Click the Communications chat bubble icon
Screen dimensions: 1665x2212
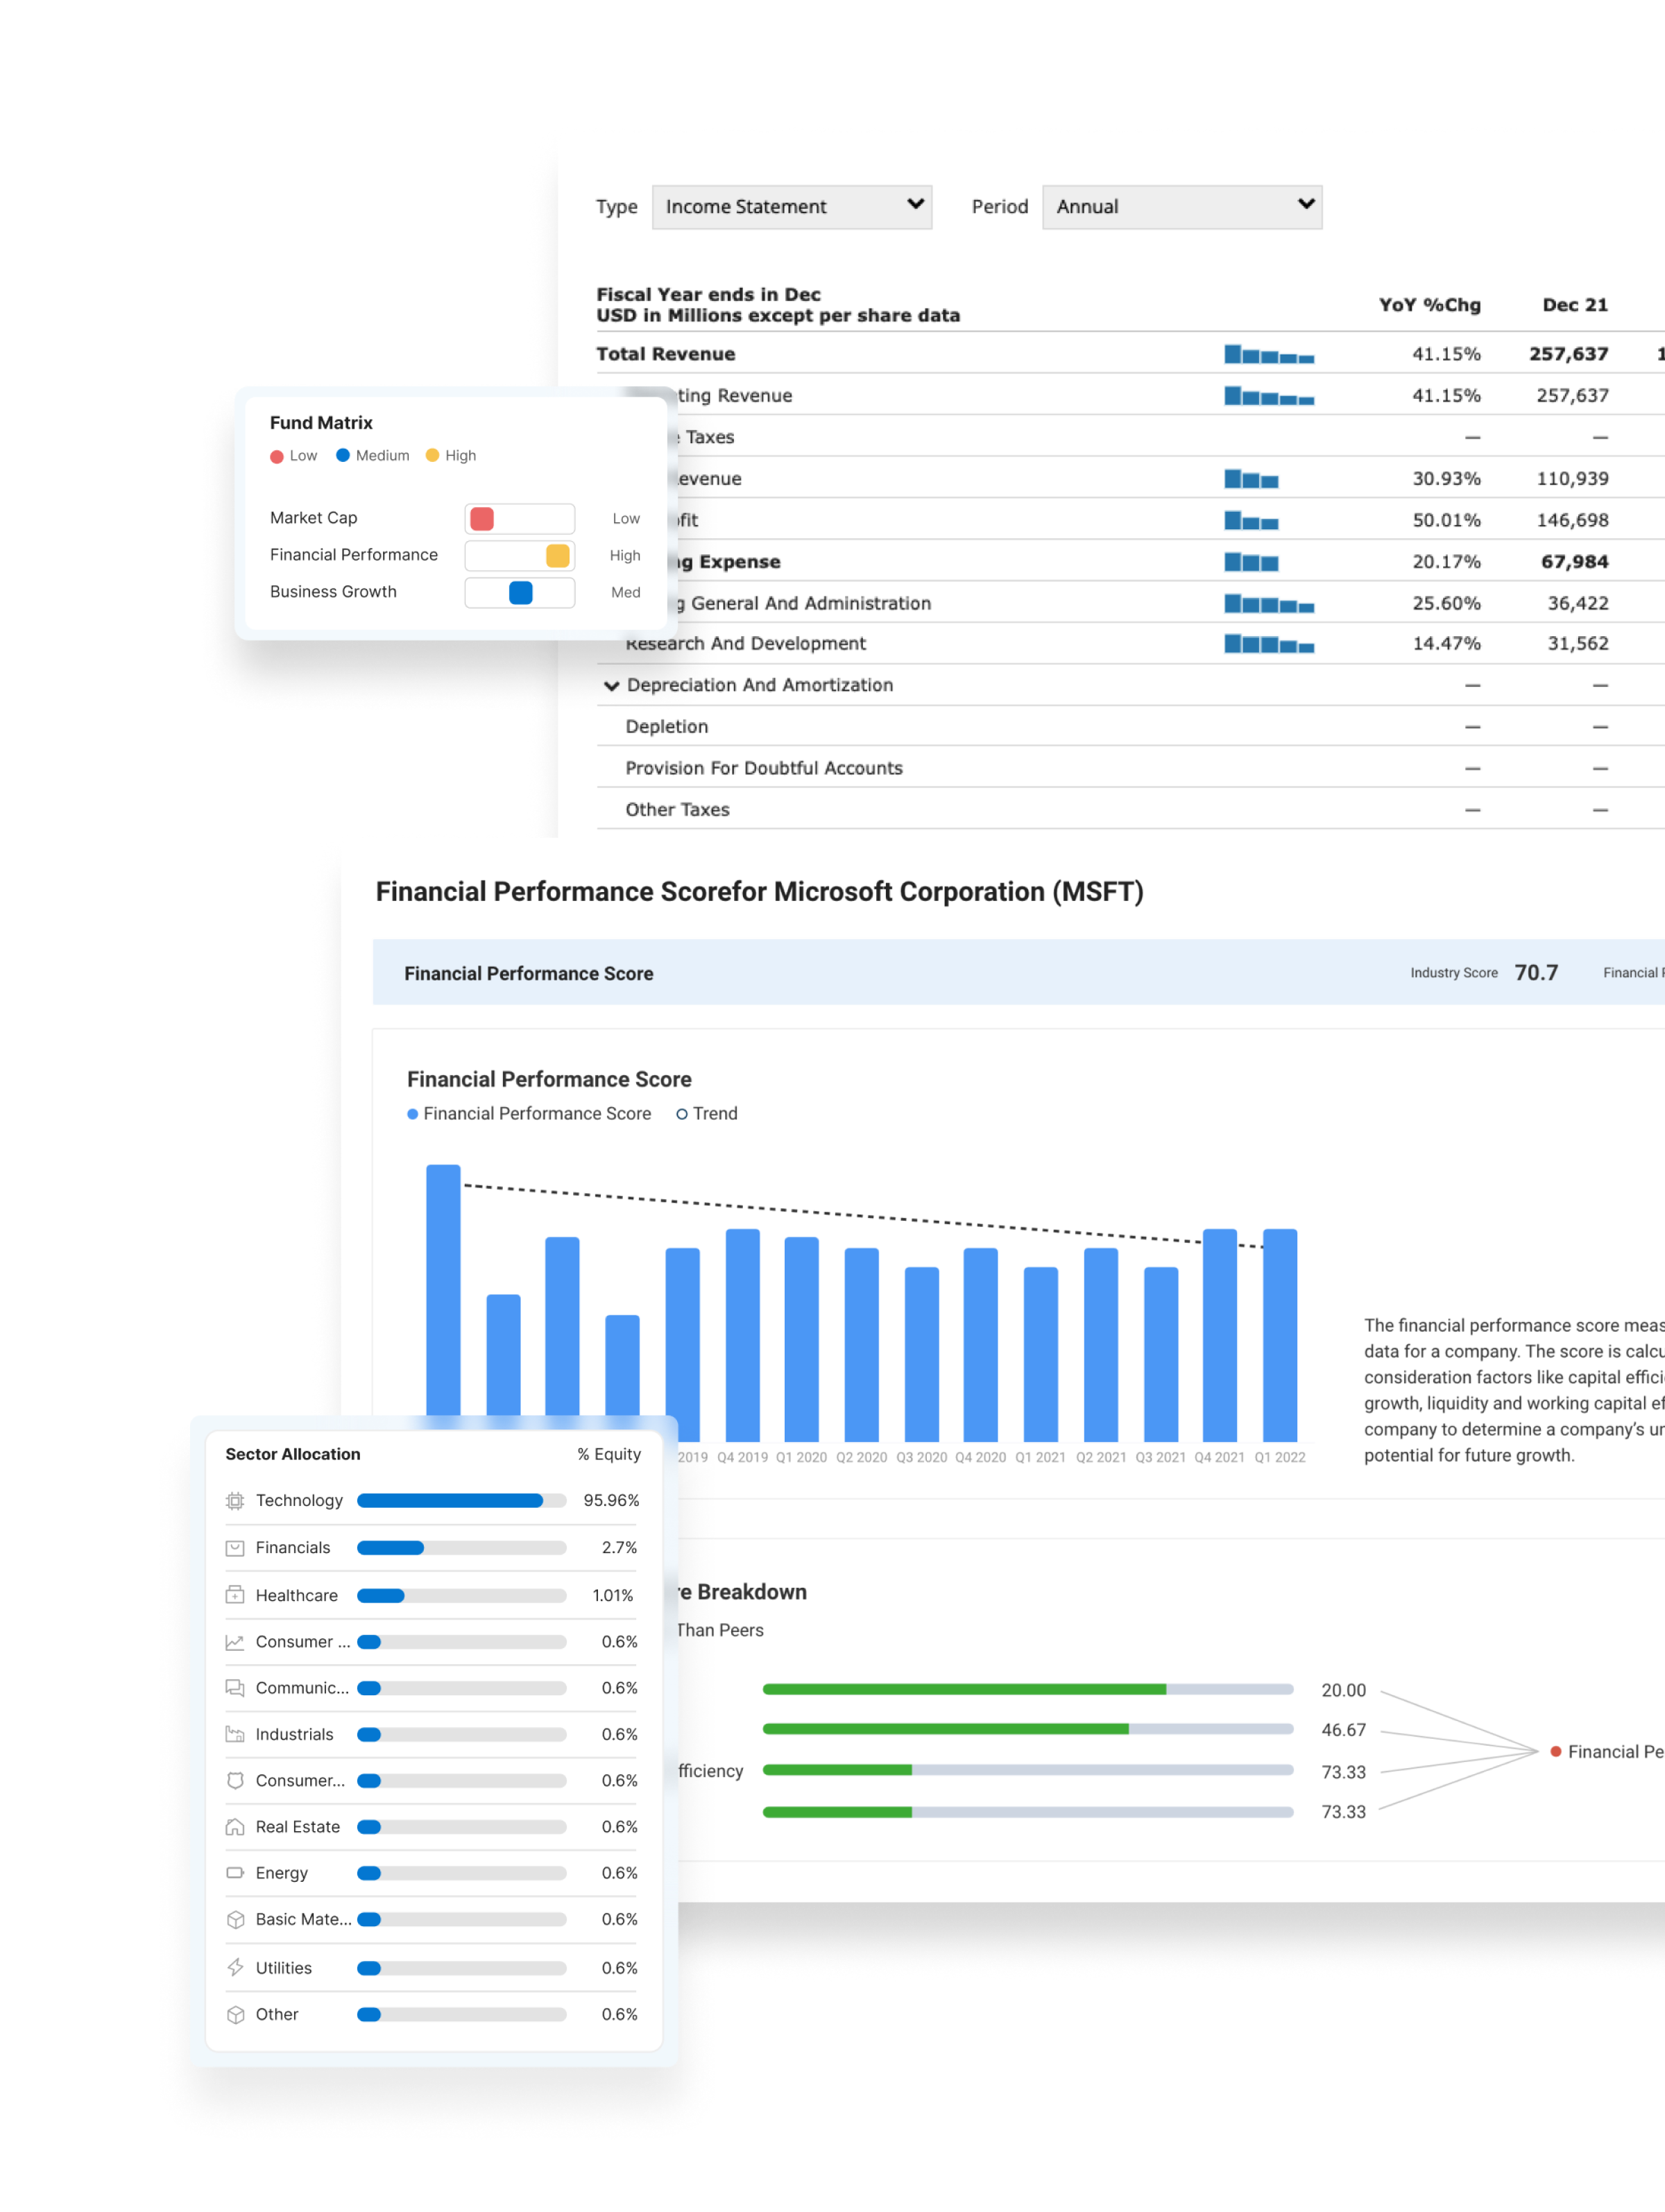235,1688
